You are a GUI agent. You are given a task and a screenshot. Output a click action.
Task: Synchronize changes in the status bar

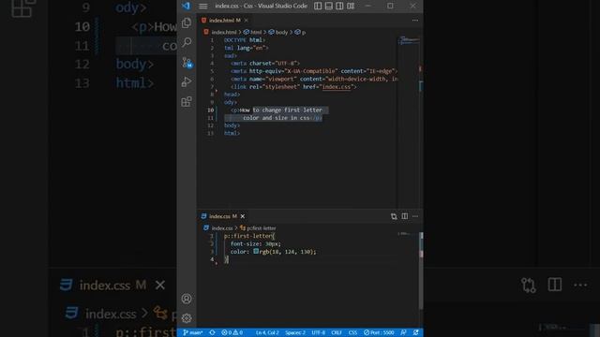212,332
